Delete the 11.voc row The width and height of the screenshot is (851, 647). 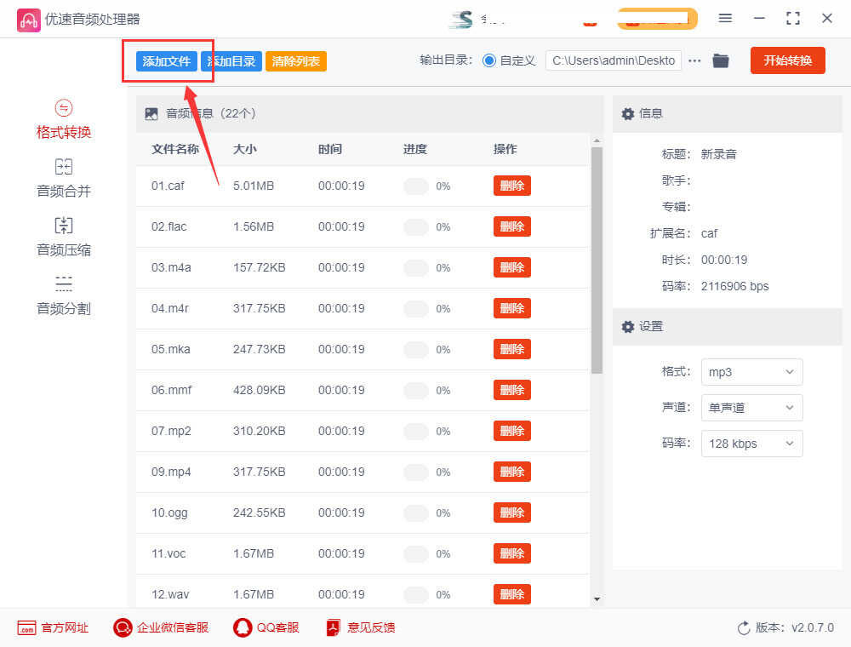pyautogui.click(x=511, y=553)
